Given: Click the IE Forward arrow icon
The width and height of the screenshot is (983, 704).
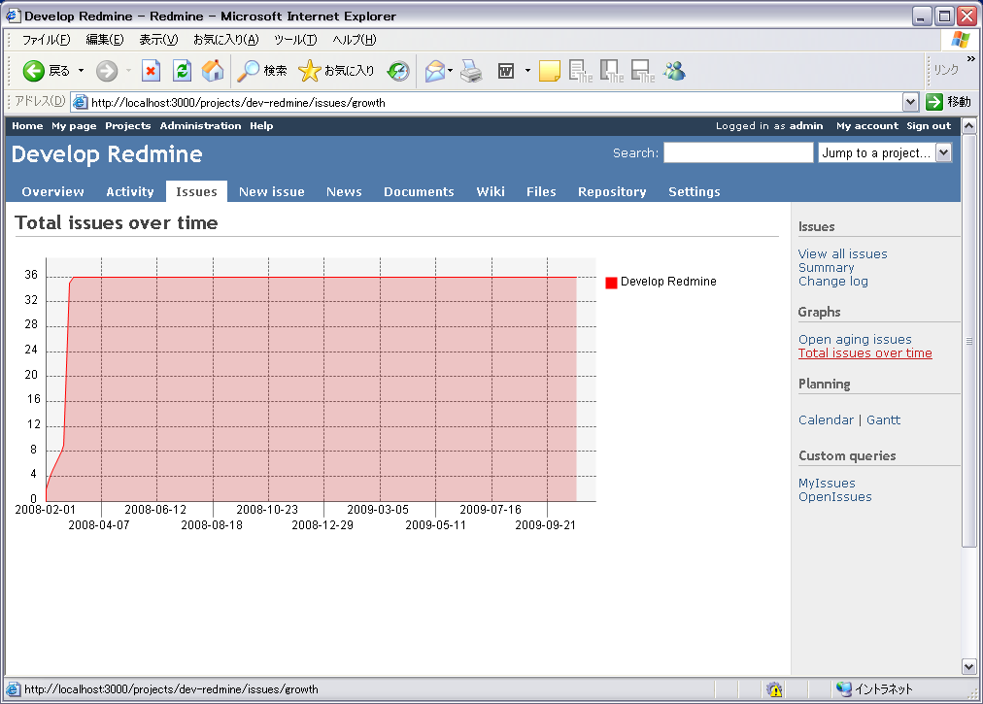Looking at the screenshot, I should tap(107, 71).
